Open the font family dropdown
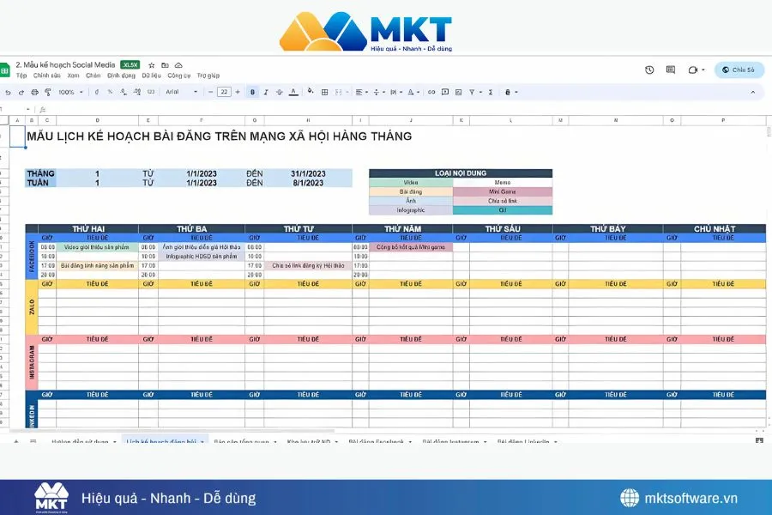The width and height of the screenshot is (772, 515). tap(180, 92)
